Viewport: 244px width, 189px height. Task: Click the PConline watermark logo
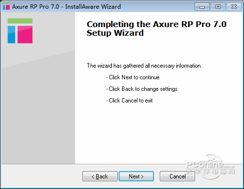tap(211, 166)
